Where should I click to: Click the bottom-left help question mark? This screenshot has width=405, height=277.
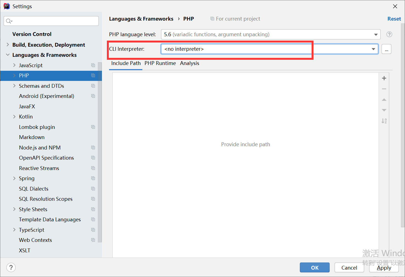tap(11, 267)
